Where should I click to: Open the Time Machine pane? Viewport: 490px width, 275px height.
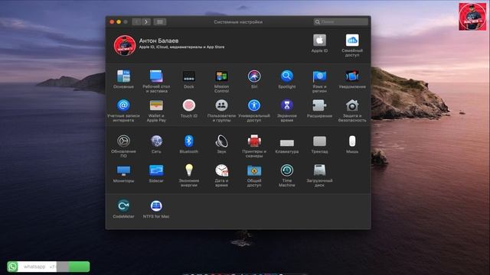[x=287, y=170]
